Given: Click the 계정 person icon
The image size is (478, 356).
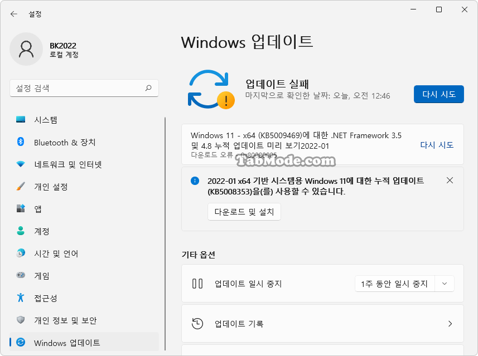Looking at the screenshot, I should (21, 231).
